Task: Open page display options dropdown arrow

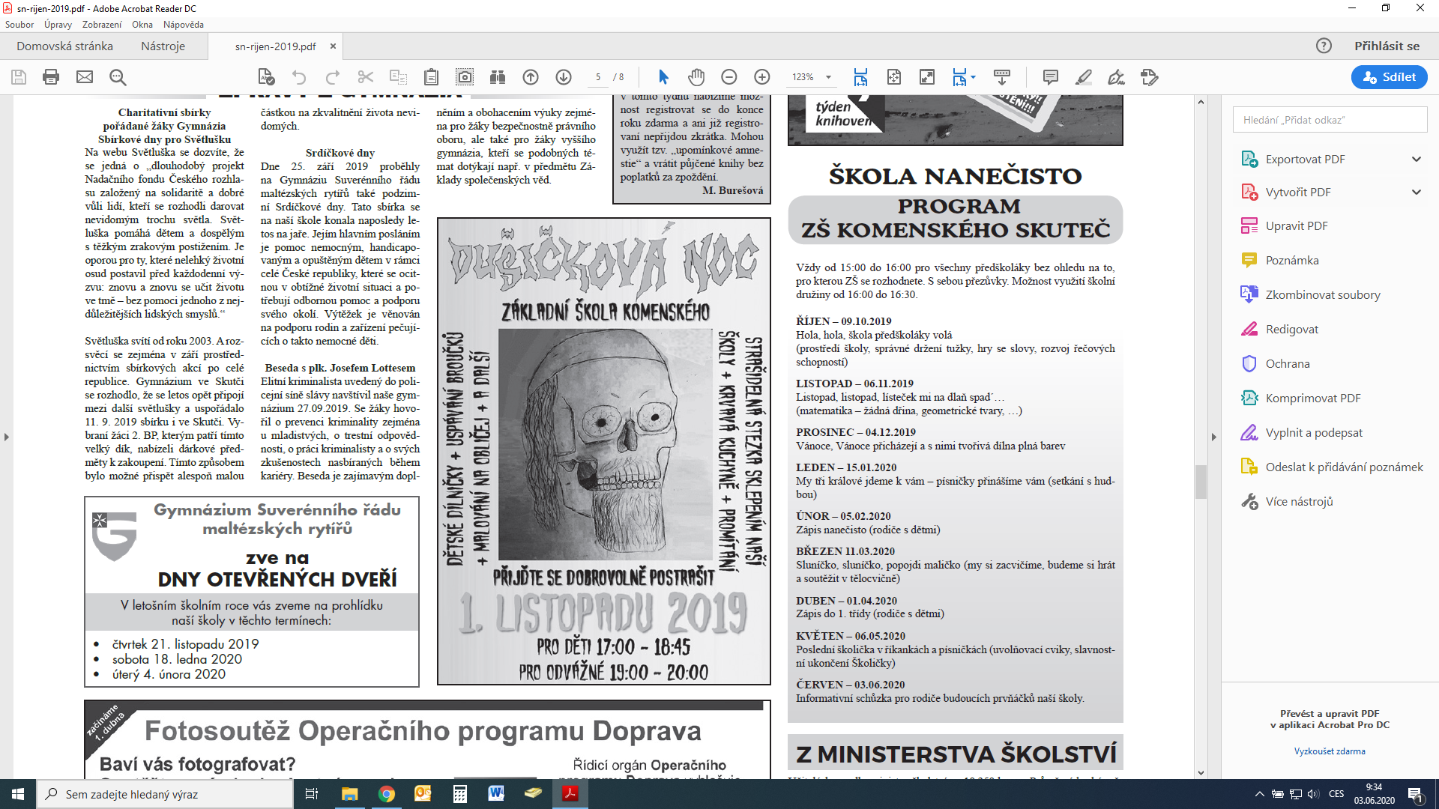Action: pos(973,77)
